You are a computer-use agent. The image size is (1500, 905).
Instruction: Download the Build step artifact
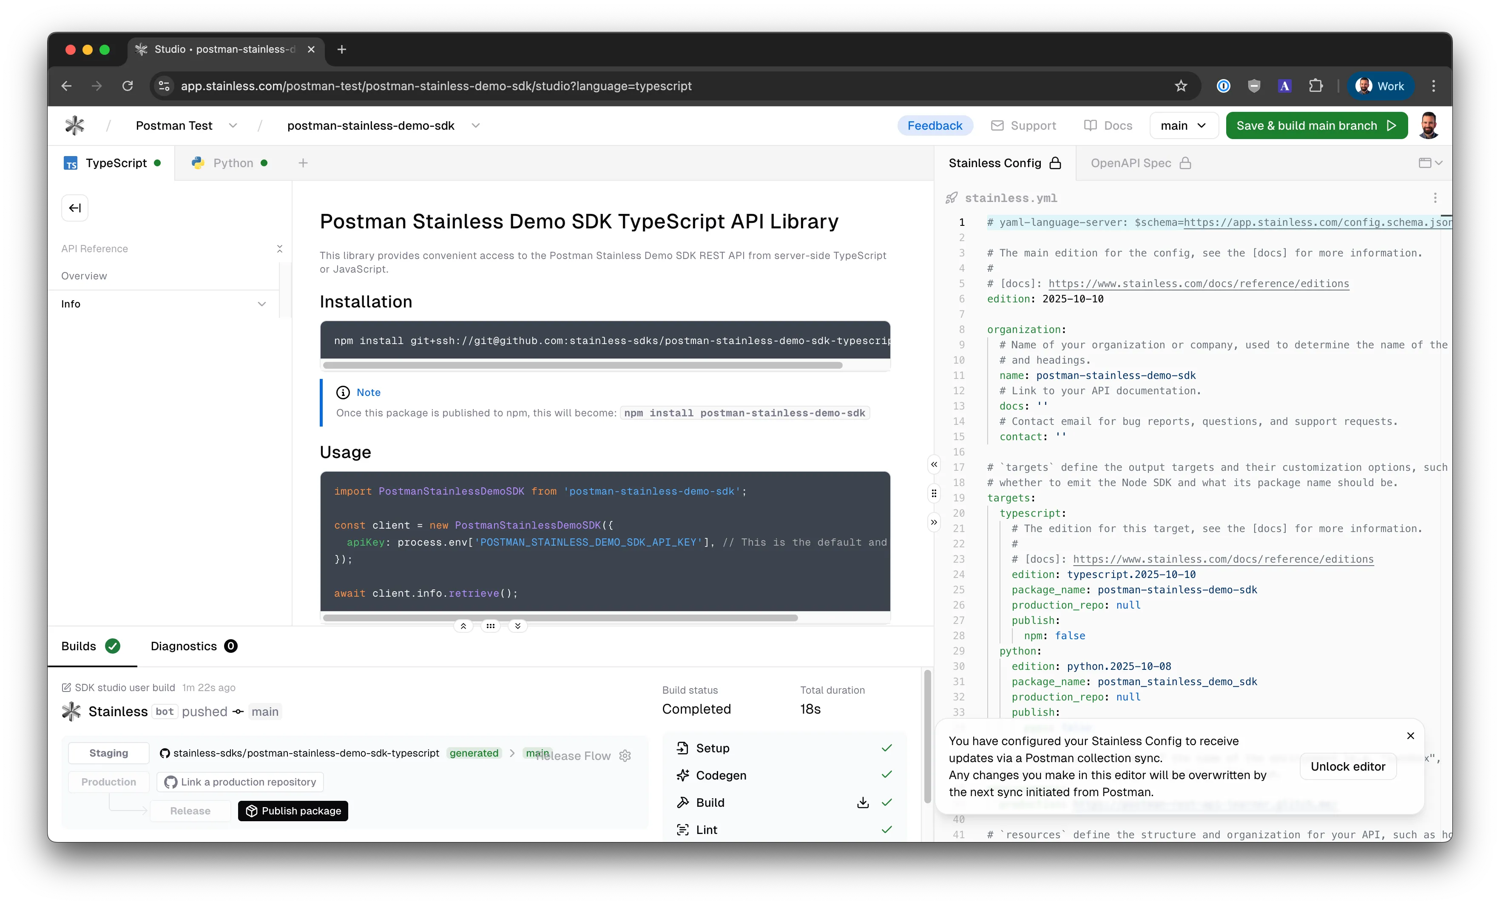click(863, 803)
